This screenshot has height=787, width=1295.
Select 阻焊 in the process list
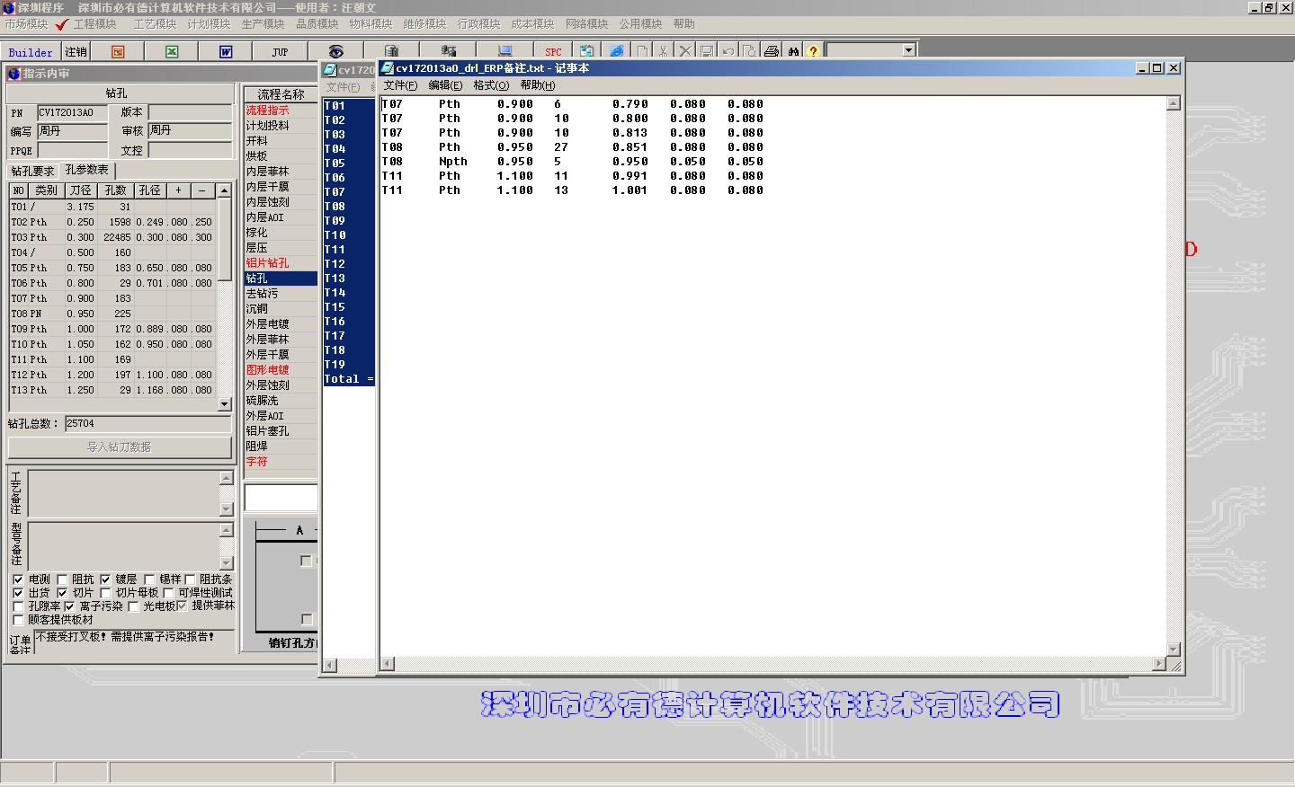pyautogui.click(x=280, y=447)
